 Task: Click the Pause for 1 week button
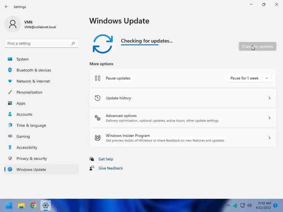point(245,78)
